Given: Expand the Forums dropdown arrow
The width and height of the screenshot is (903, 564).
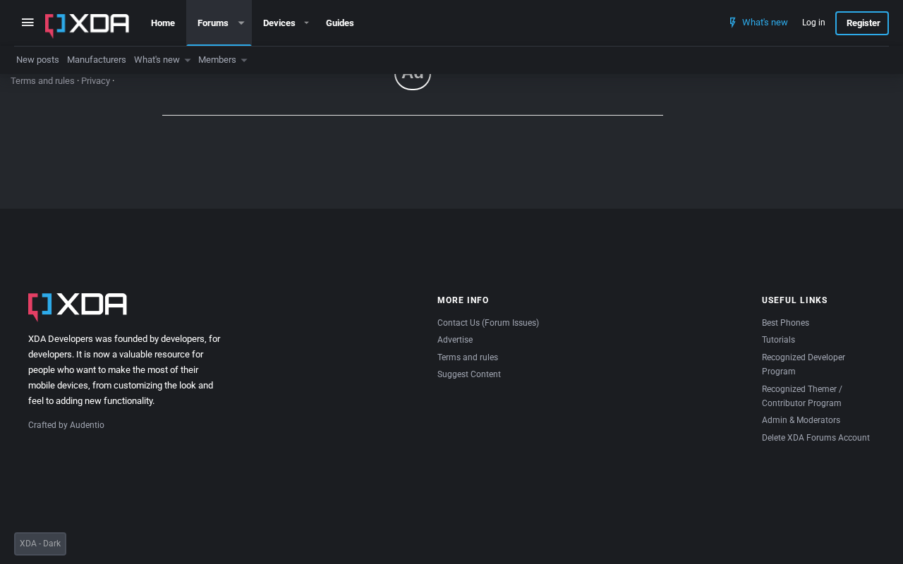Looking at the screenshot, I should [241, 23].
